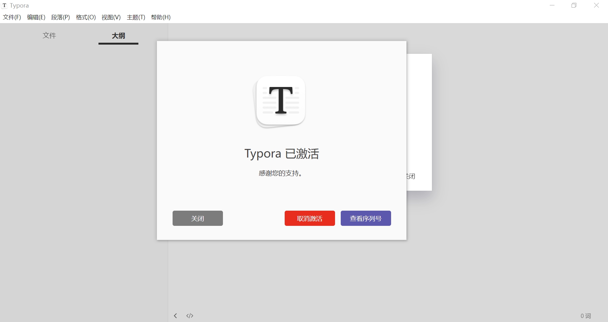Toggle source code mode icon
This screenshot has width=608, height=322.
[190, 316]
